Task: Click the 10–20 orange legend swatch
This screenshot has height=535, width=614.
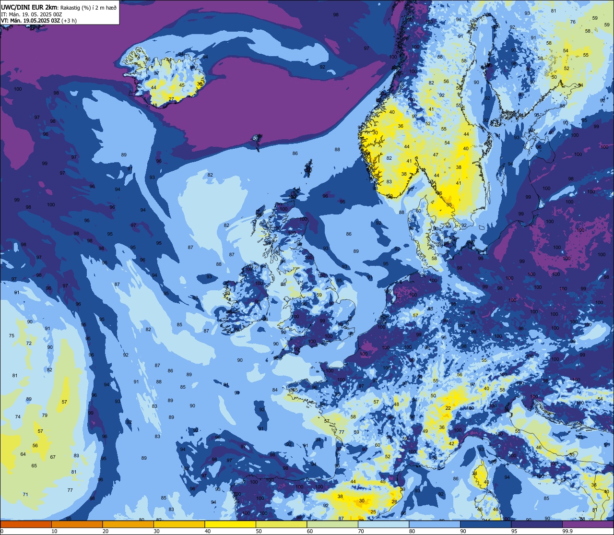Action: coord(77,524)
